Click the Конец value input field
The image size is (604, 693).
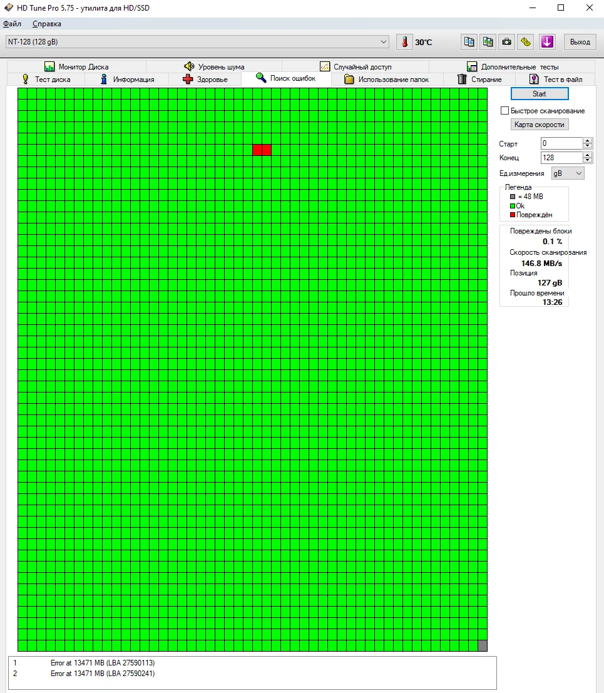[561, 157]
